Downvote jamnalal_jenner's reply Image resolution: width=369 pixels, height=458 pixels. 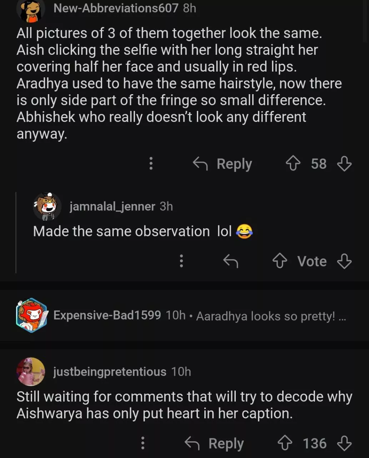[x=344, y=261]
